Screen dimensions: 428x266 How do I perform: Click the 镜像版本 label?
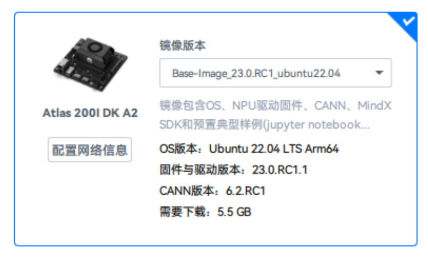tap(182, 45)
